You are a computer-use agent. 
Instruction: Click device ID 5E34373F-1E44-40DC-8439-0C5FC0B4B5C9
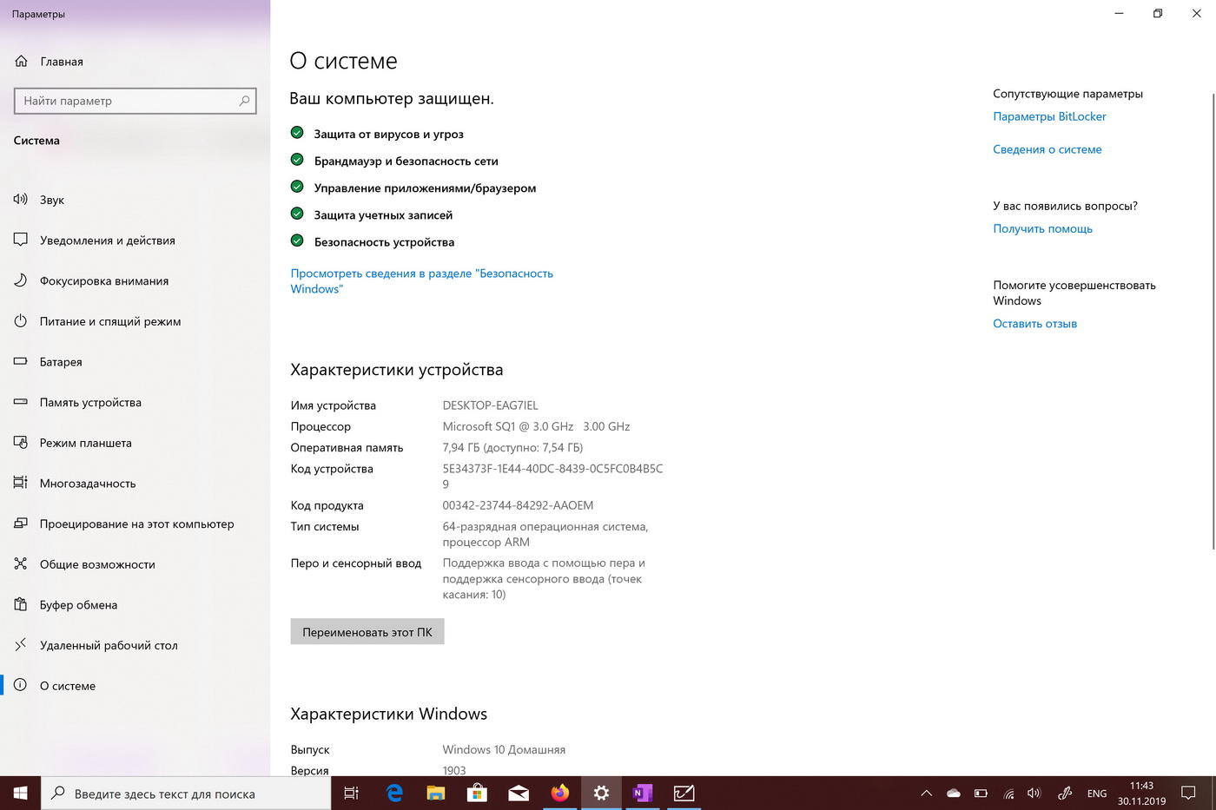(552, 476)
